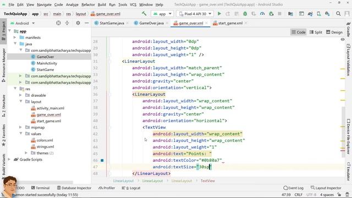Open the Profiler tool window
Screen dimensions: 352x198
[x=107, y=188]
